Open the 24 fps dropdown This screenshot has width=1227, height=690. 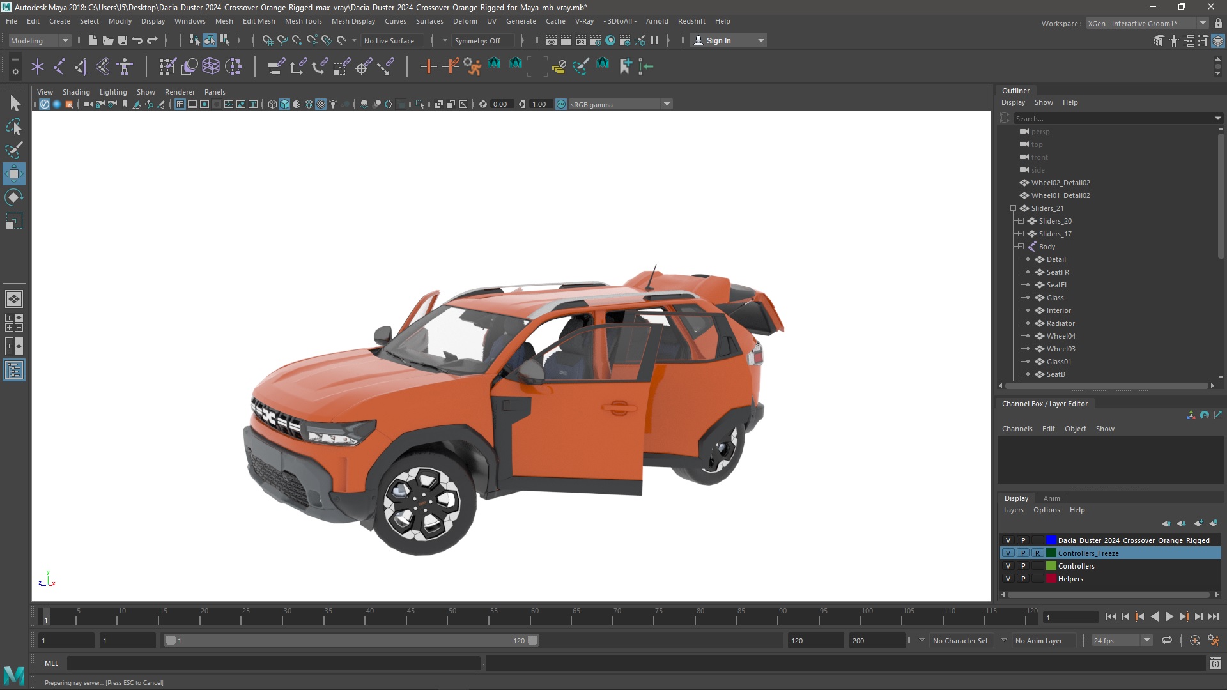coord(1122,641)
